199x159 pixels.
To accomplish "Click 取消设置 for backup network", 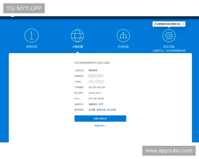I will (x=111, y=110).
